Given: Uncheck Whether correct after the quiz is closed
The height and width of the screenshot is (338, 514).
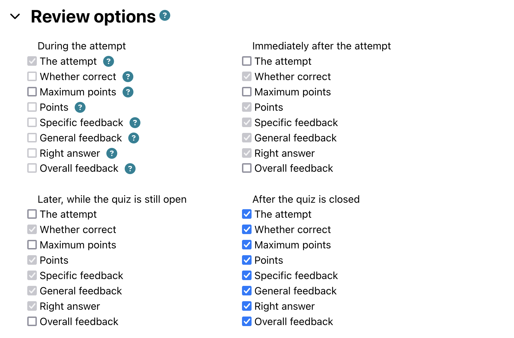Looking at the screenshot, I should click(x=247, y=229).
